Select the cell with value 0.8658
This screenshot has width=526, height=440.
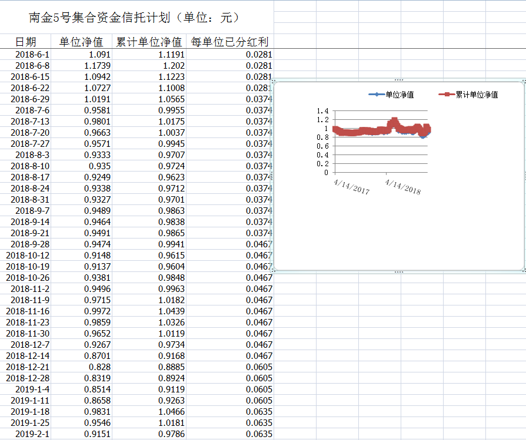tap(81, 401)
